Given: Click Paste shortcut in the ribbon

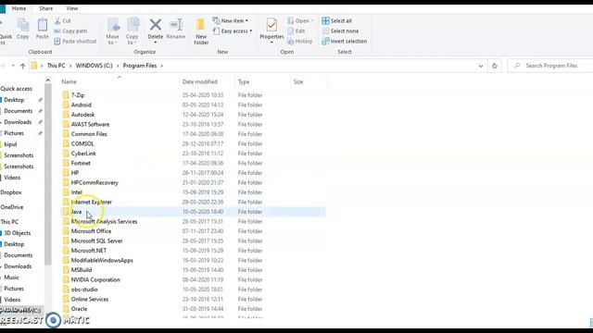Looking at the screenshot, I should pyautogui.click(x=75, y=41).
